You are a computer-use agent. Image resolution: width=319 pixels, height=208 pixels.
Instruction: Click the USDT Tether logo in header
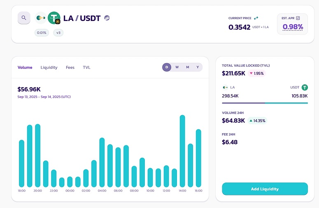[x=54, y=18]
